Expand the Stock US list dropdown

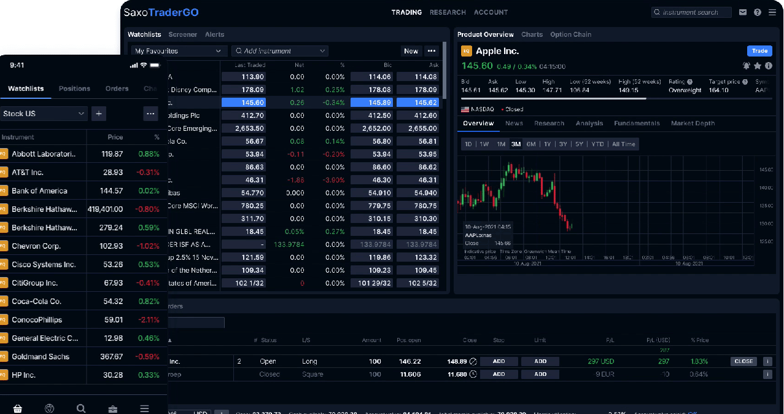pos(44,114)
